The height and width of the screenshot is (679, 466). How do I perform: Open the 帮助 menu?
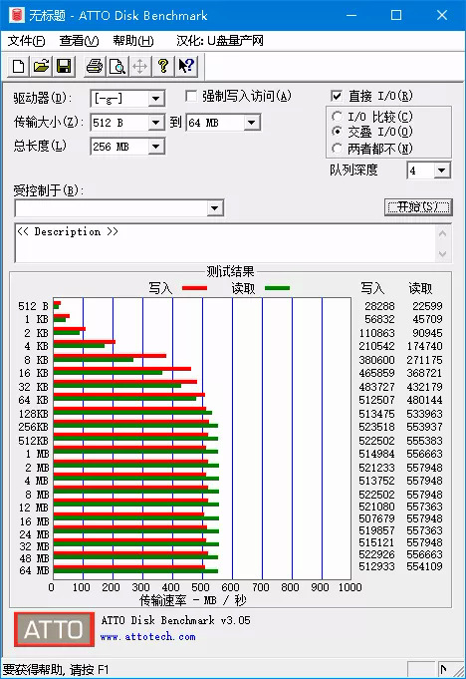point(133,41)
